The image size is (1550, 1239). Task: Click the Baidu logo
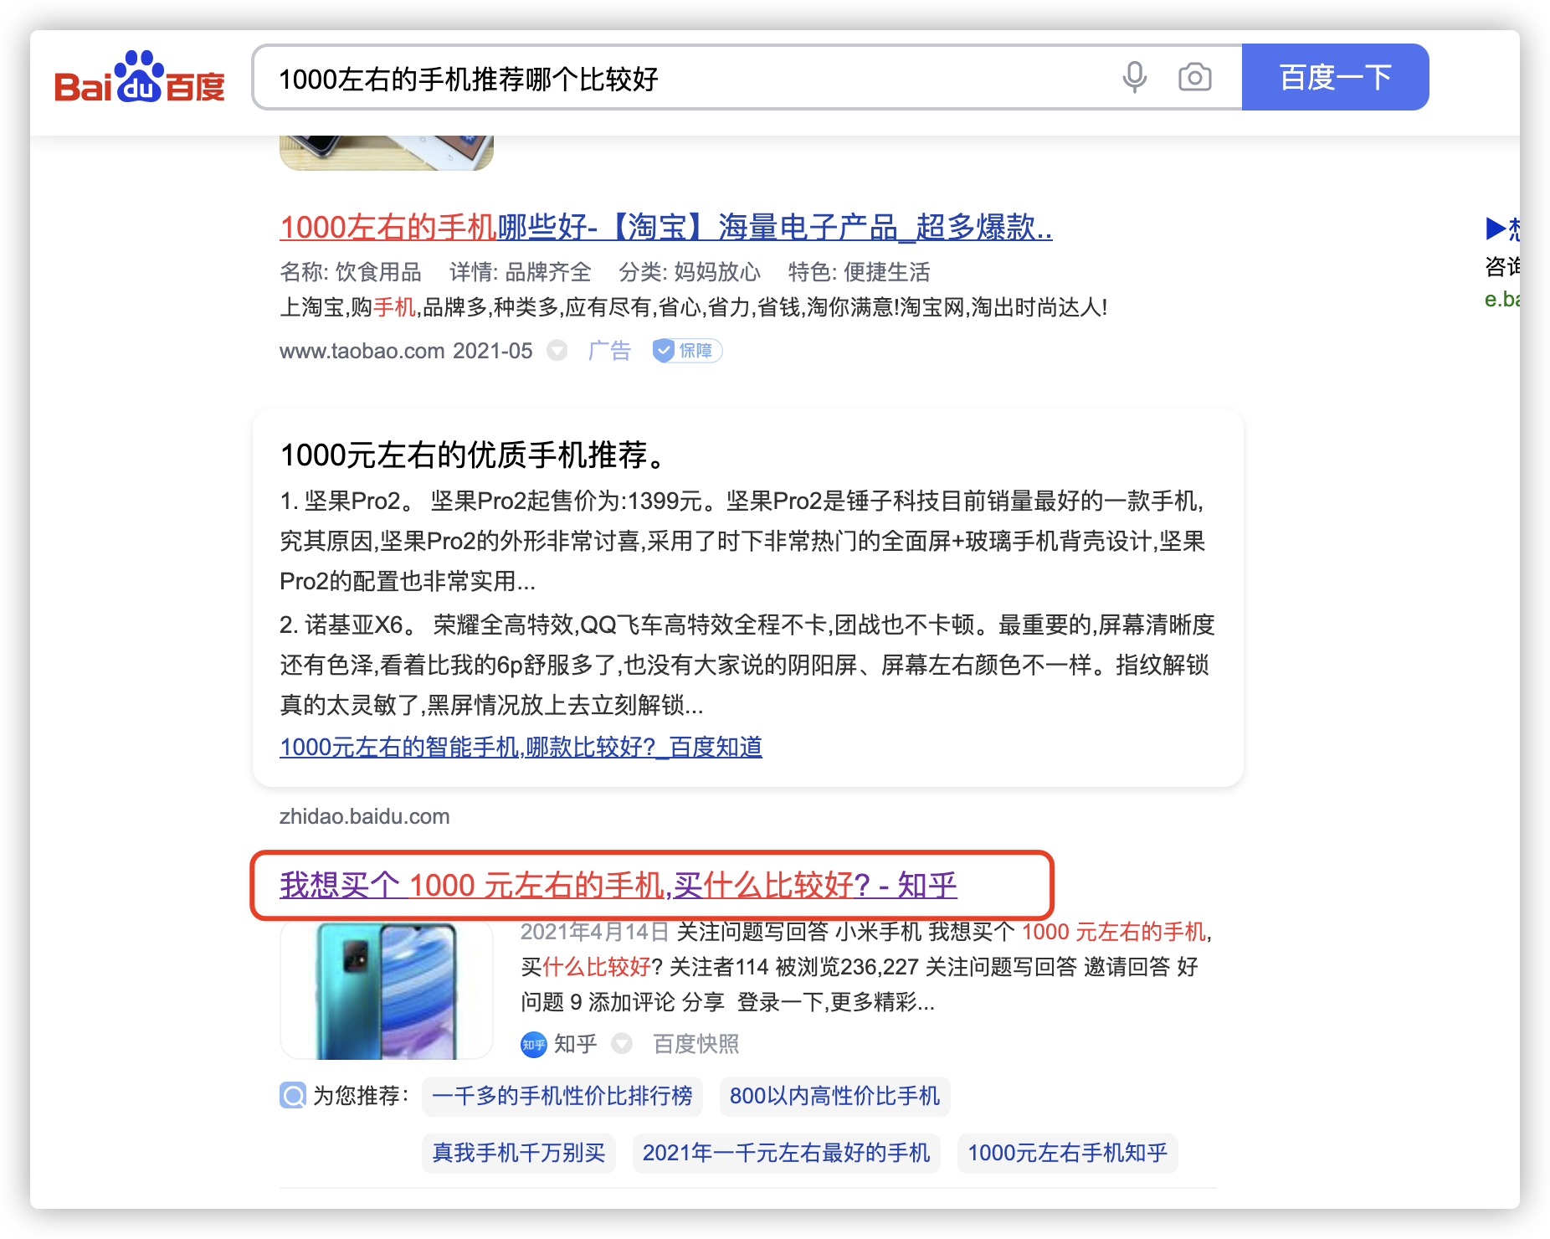pos(140,78)
